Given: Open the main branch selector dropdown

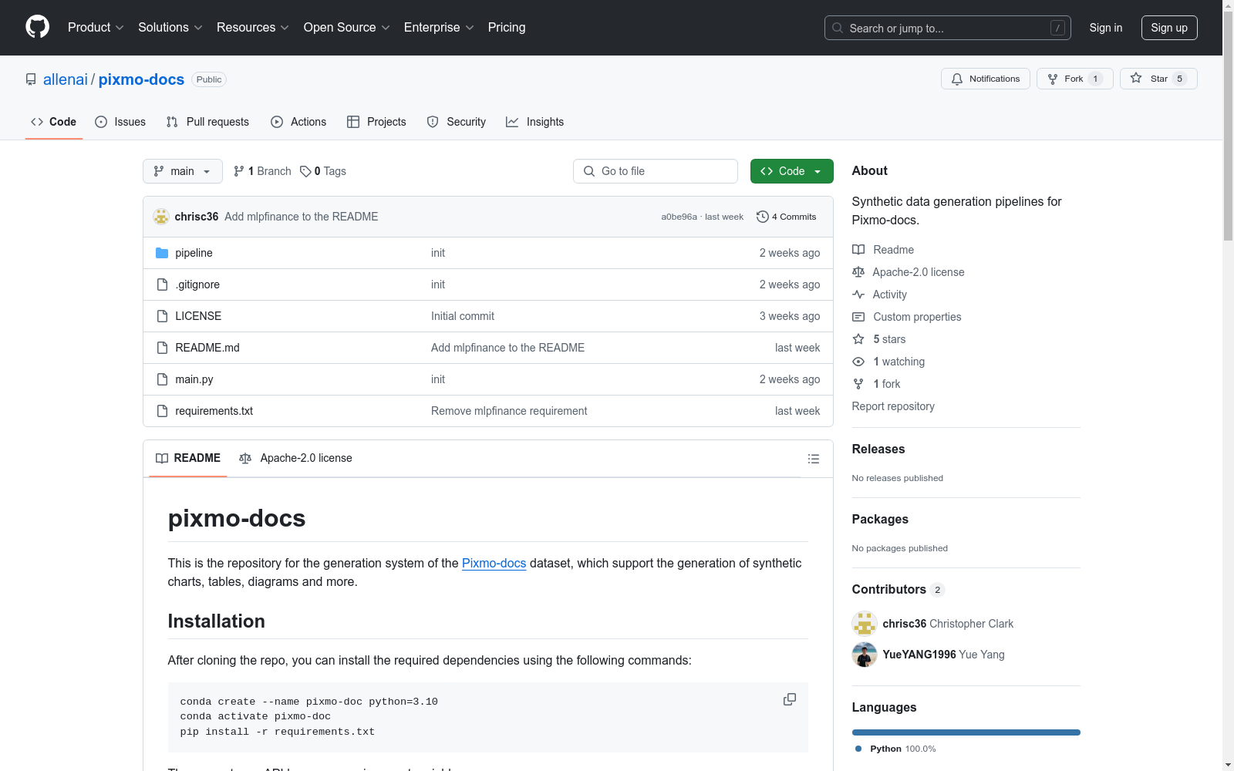Looking at the screenshot, I should 183,171.
